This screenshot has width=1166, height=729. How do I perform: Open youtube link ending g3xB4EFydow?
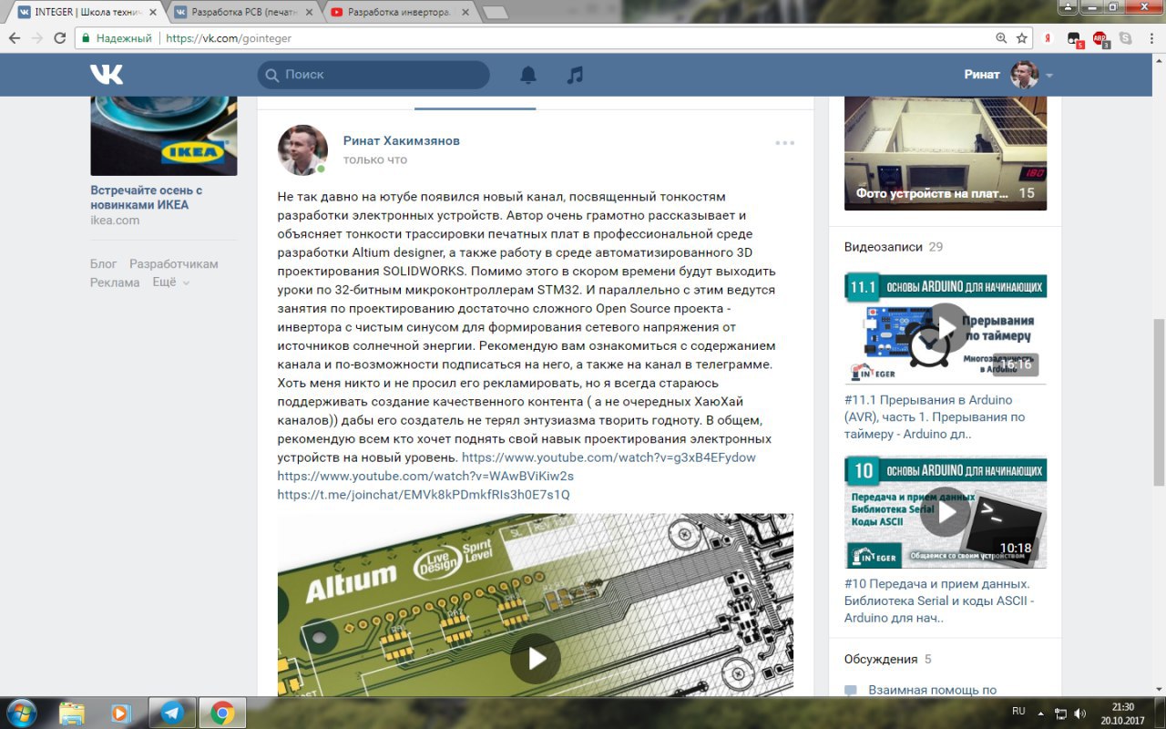tap(609, 457)
